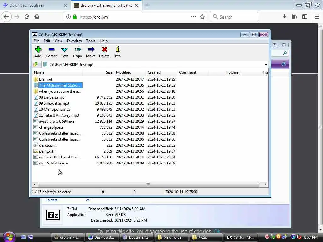Screen dimensions: 323x242
Task: Toggle the browser sidebar
Action: 305,17
